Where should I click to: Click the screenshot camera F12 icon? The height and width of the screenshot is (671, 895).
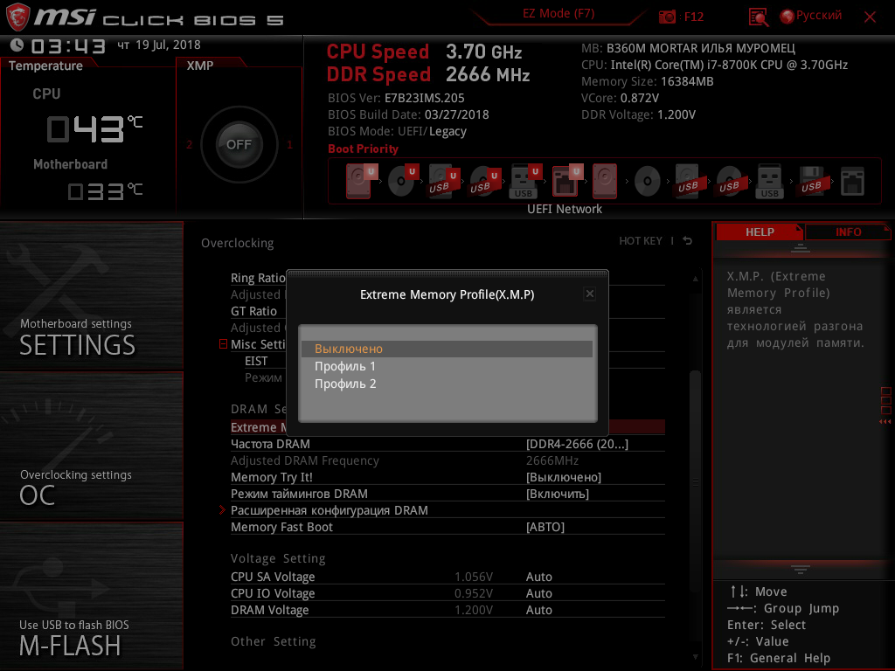pyautogui.click(x=667, y=17)
